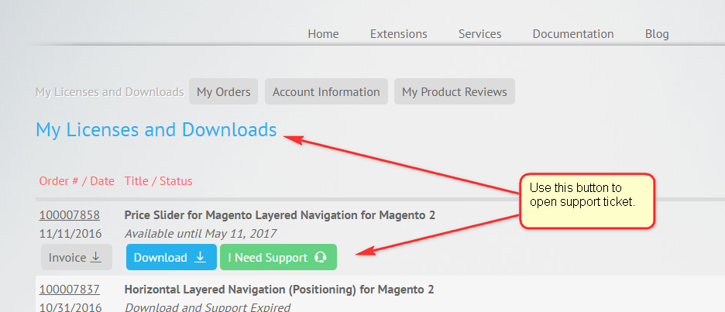Click the Order # / Date column header

[77, 181]
